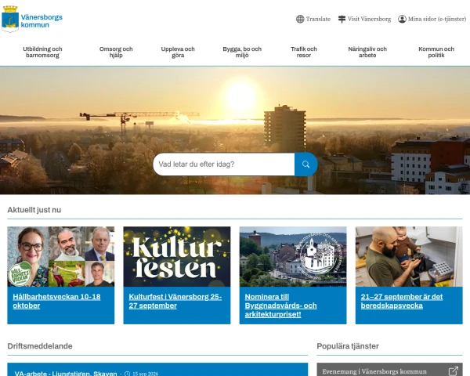Screen dimensions: 470x376
Task: Click external link icon on Evenemang service
Action: [x=453, y=371]
